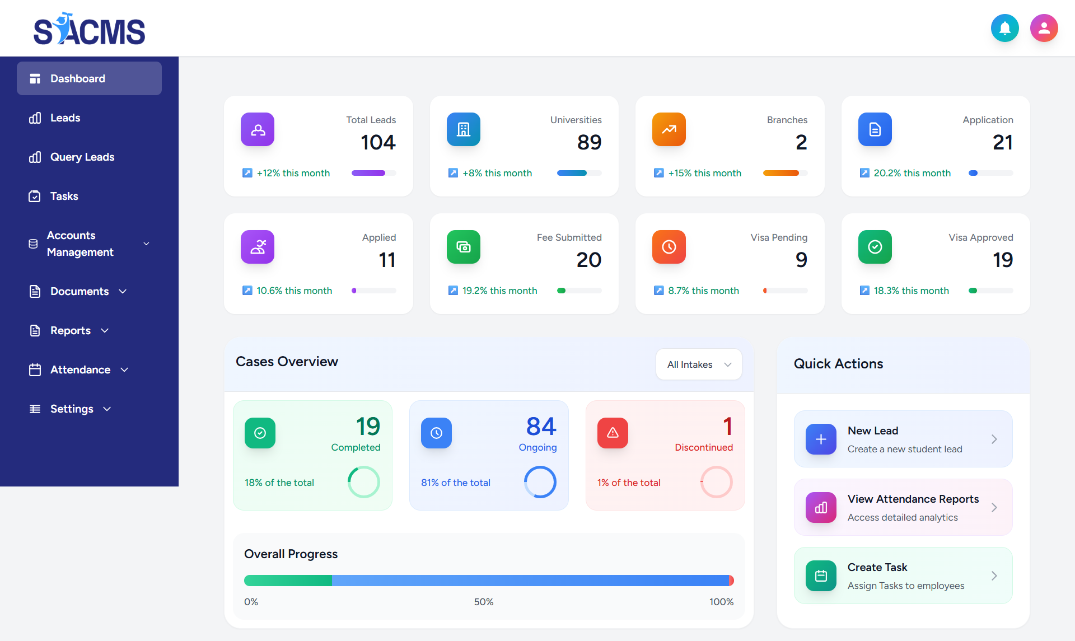
Task: Open the All Intakes dropdown
Action: 699,364
